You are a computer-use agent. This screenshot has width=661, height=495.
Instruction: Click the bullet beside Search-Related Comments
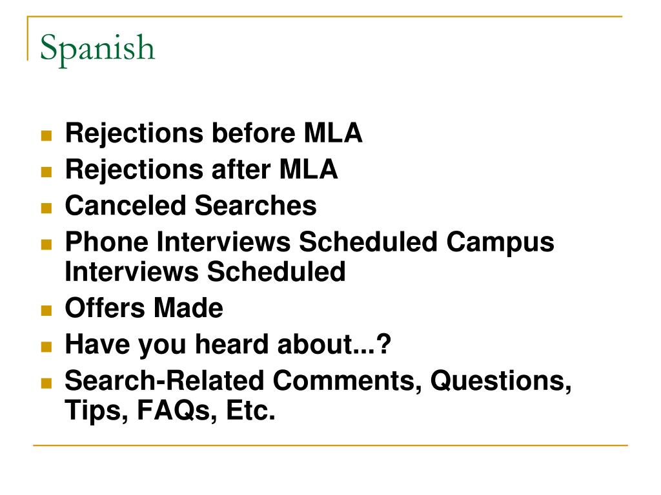[x=46, y=383]
